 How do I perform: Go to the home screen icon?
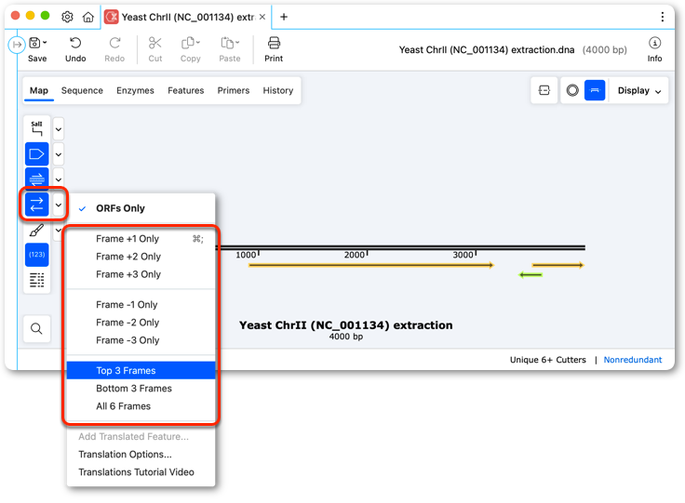(x=88, y=17)
